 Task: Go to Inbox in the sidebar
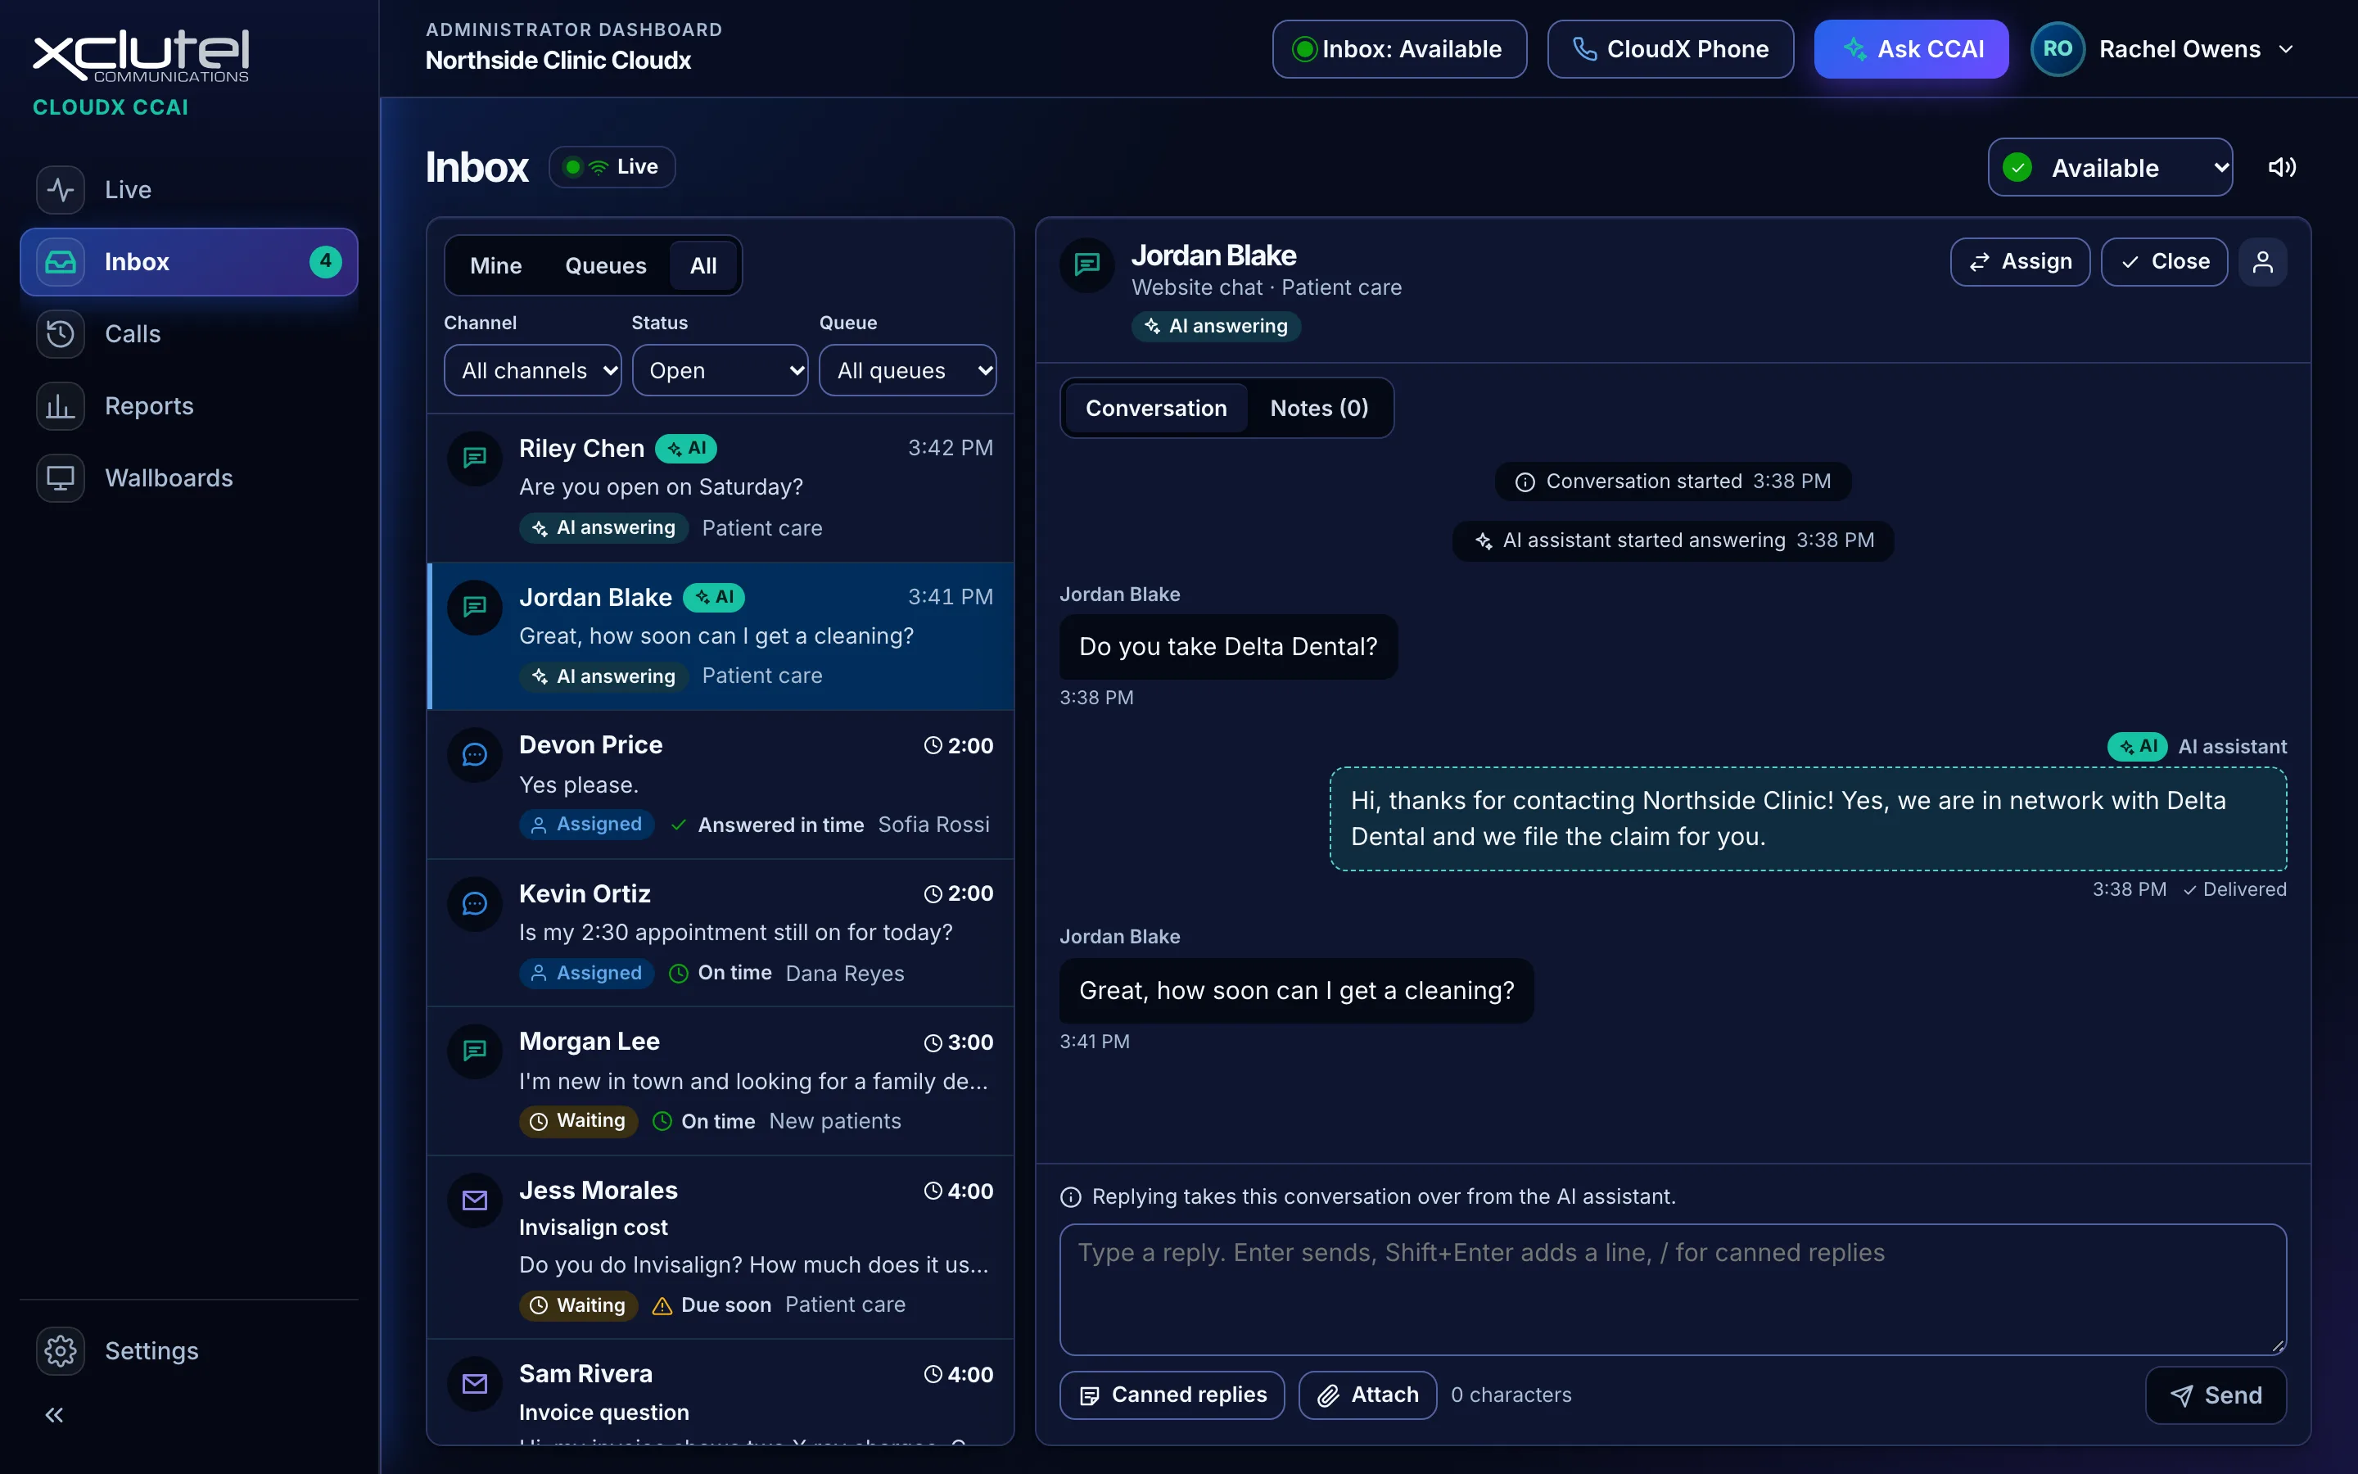(189, 261)
